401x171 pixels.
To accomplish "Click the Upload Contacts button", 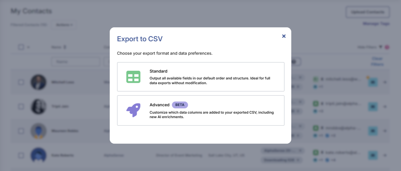I will 367,12.
